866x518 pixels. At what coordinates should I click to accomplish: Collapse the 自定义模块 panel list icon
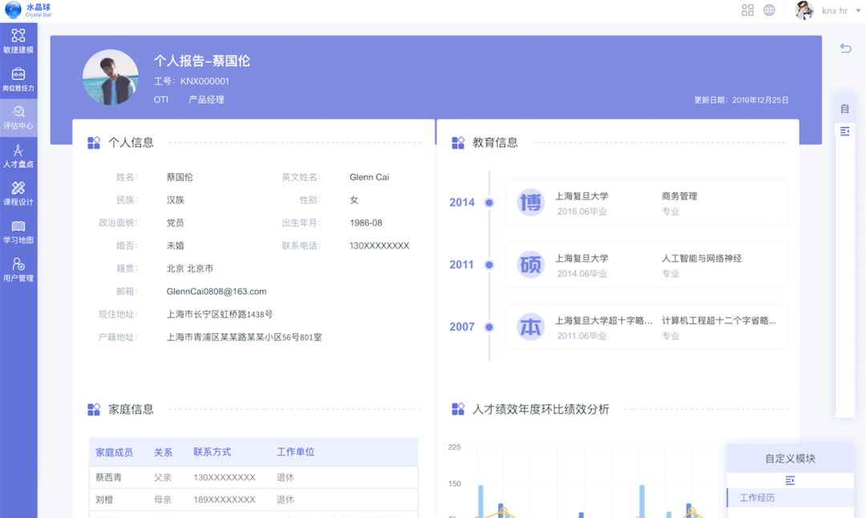tap(790, 480)
